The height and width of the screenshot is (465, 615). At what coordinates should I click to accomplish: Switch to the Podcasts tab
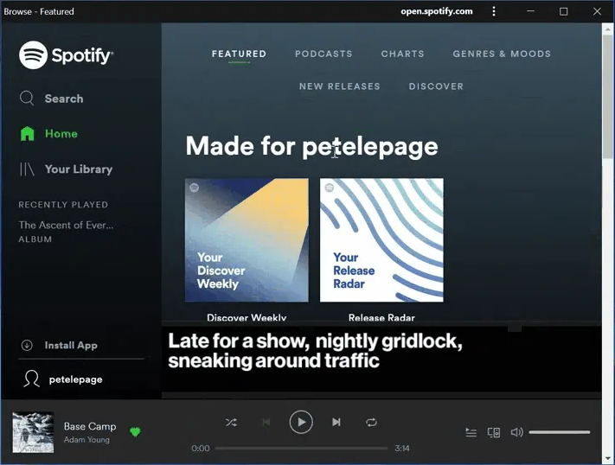coord(324,54)
